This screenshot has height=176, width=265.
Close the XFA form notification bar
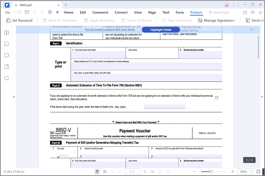click(251, 30)
